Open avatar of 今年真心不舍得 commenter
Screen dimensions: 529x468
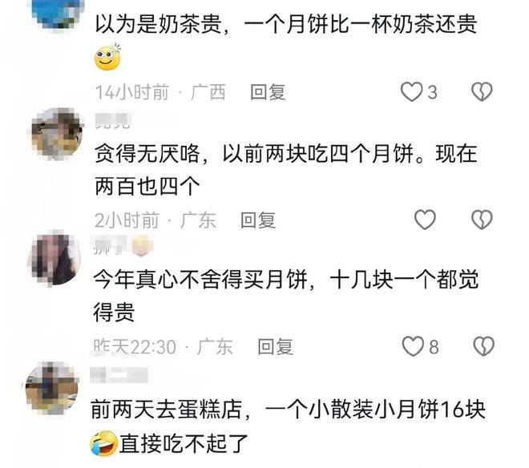[55, 259]
